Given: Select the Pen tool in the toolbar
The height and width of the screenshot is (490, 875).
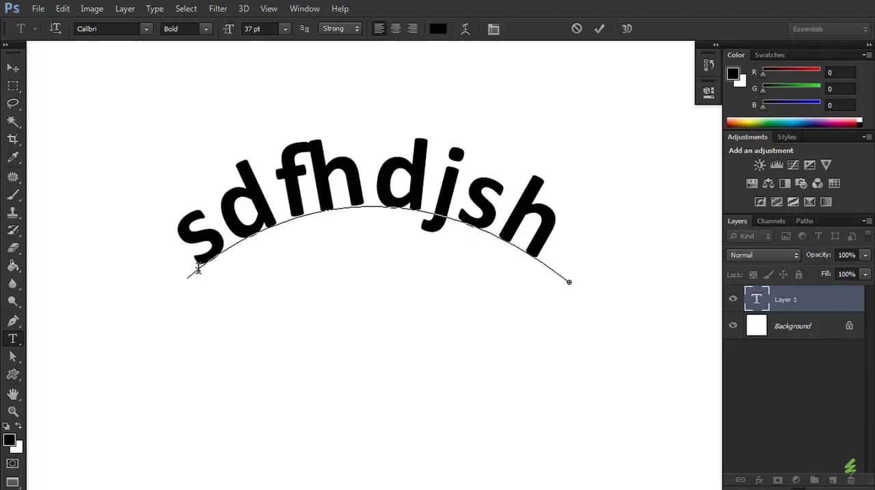Looking at the screenshot, I should click(12, 320).
